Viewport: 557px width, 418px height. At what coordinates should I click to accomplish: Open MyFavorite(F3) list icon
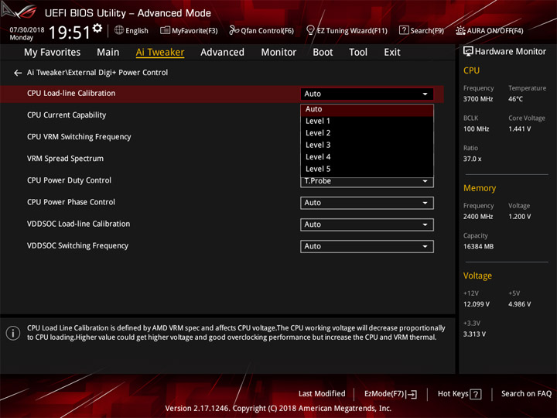point(165,30)
